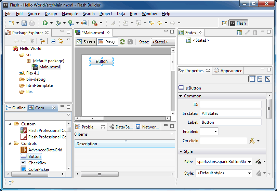Switch to Design mode
This screenshot has height=191, width=277.
[x=107, y=42]
